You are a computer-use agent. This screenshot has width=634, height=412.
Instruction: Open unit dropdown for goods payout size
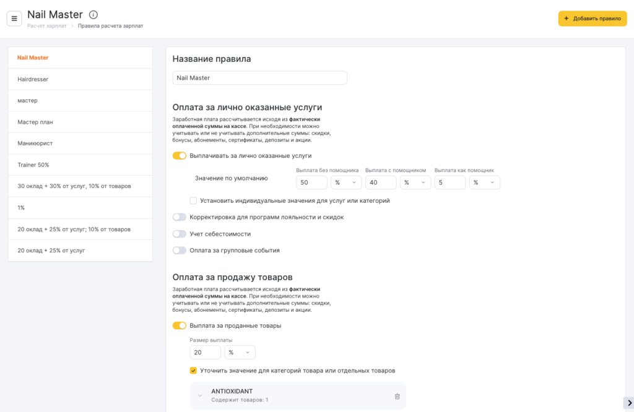[240, 353]
